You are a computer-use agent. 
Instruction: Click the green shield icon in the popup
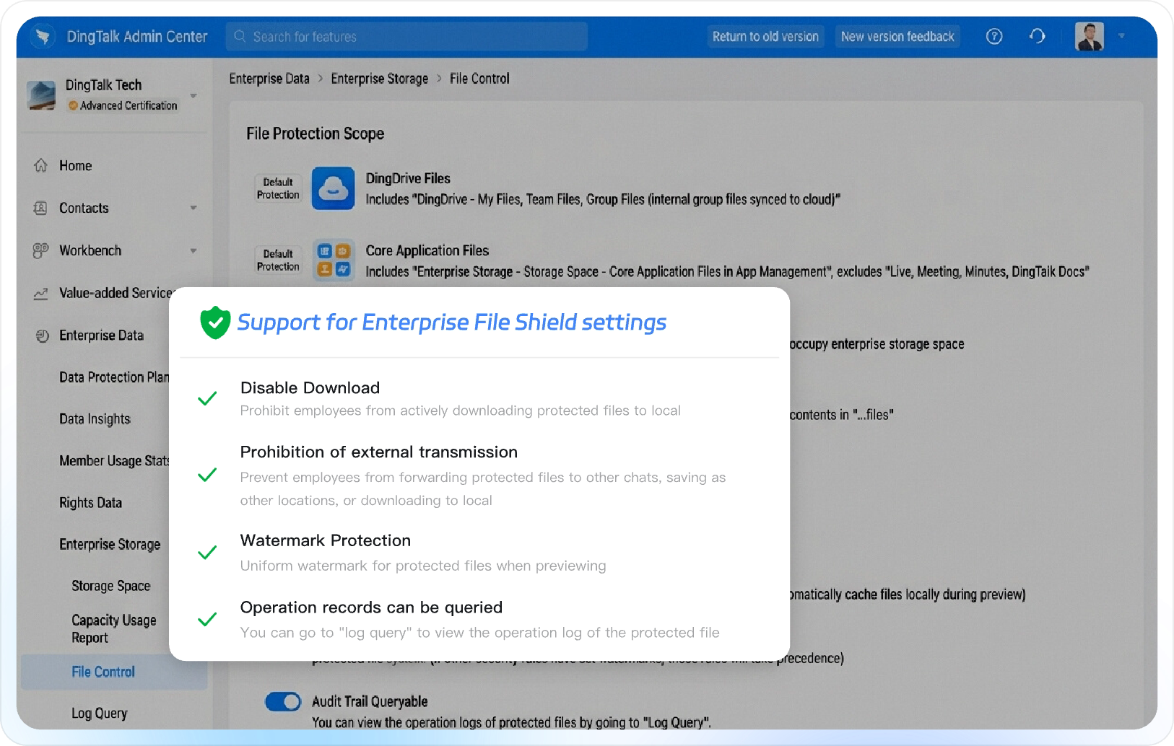[215, 322]
